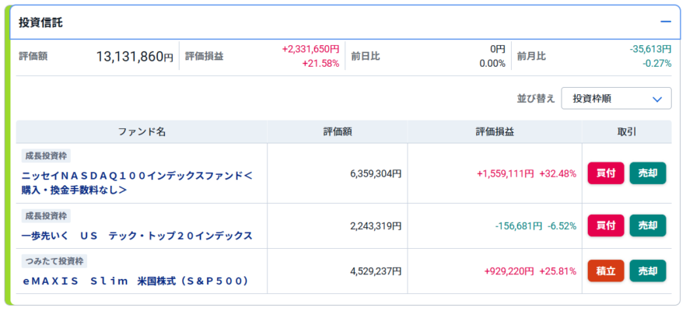This screenshot has height=311, width=686.
Task: Click the つみたて投資枠 tag on eMAXIS row
Action: pyautogui.click(x=54, y=261)
